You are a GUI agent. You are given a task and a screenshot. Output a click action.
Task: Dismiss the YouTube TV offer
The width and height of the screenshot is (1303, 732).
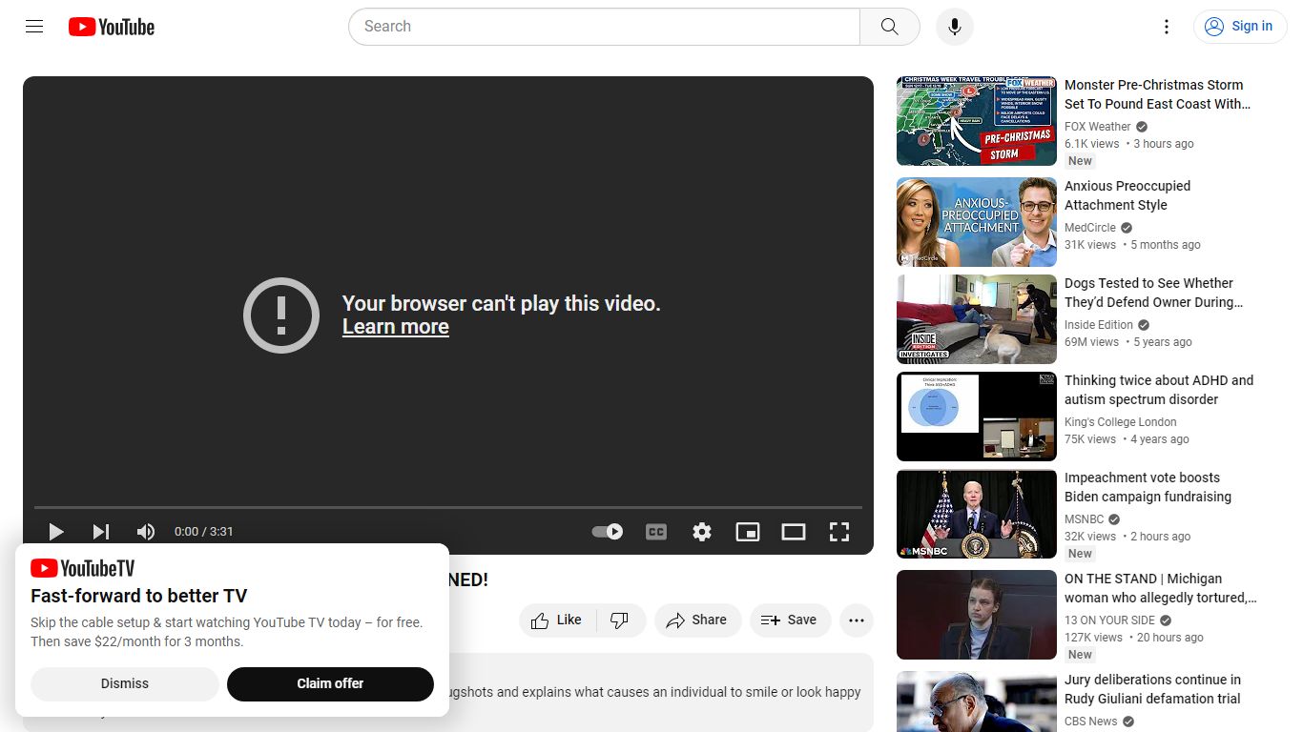point(125,683)
